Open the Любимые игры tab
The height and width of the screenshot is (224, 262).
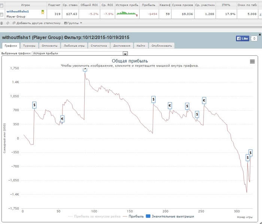(x=74, y=46)
